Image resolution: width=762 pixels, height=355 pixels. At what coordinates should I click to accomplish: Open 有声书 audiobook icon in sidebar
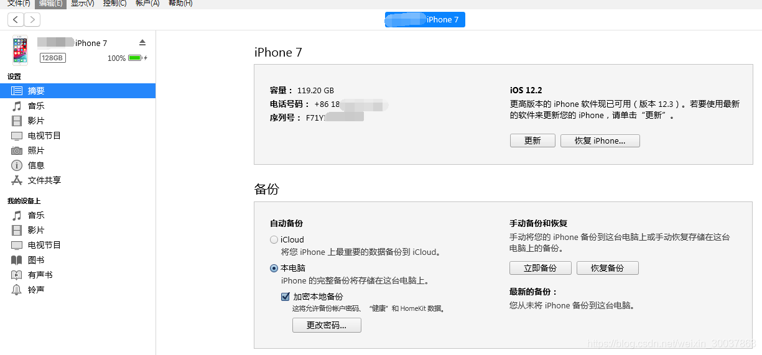[17, 275]
